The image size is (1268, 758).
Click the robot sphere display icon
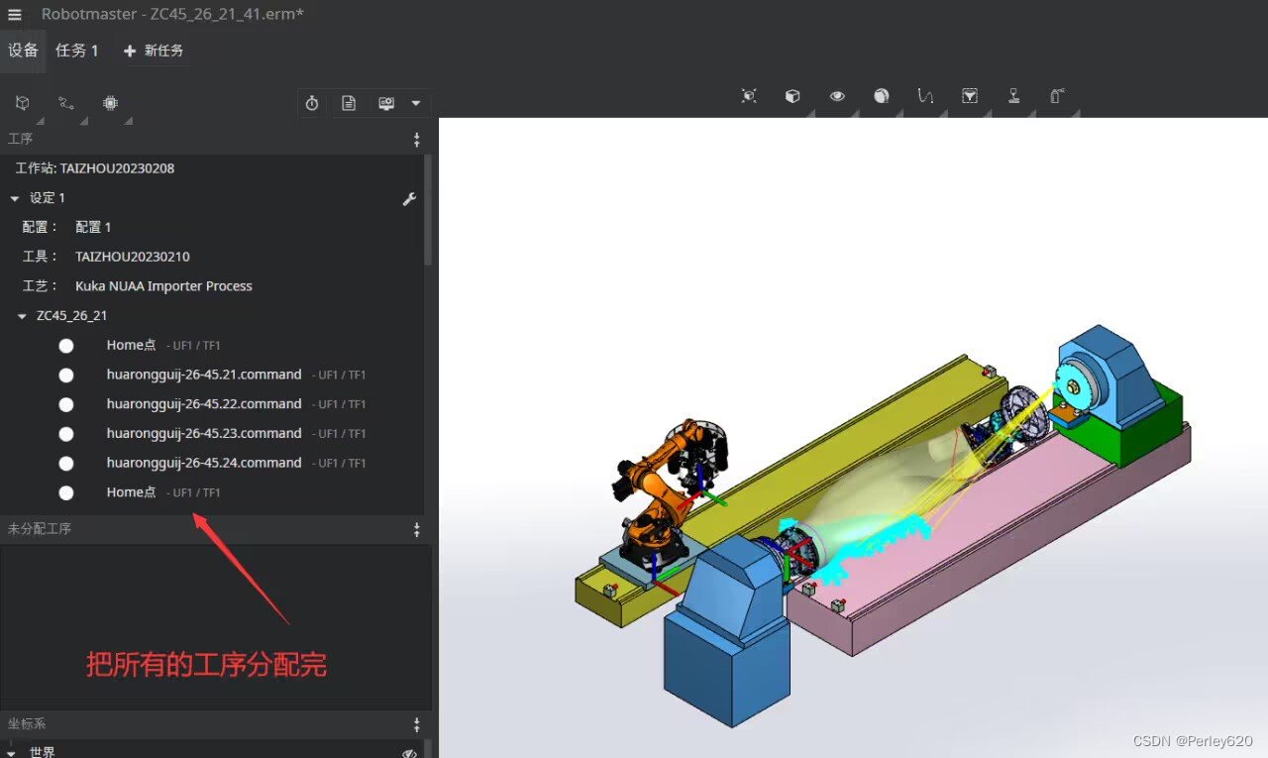pyautogui.click(x=882, y=96)
